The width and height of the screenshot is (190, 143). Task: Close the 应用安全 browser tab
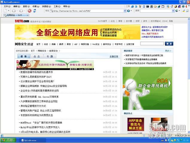28,15
